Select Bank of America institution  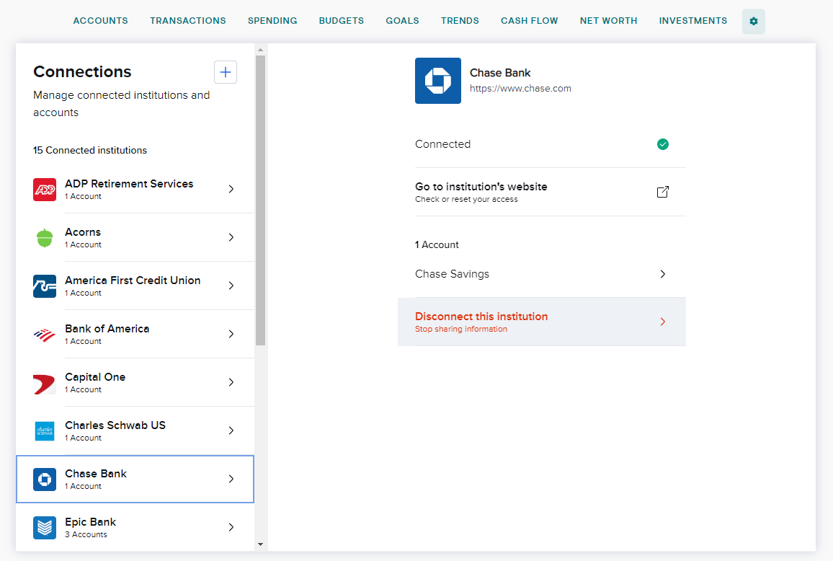coord(135,335)
